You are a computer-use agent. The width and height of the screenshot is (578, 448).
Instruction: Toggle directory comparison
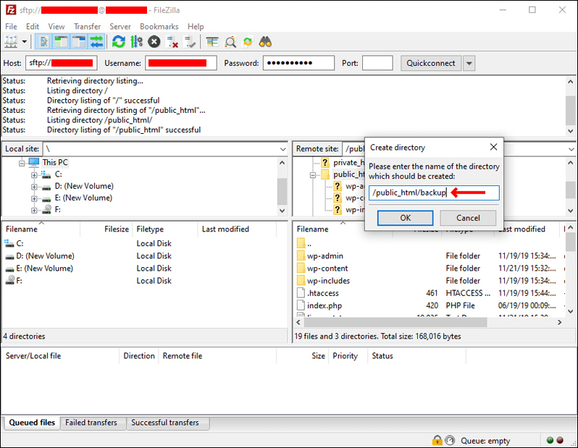click(x=230, y=42)
